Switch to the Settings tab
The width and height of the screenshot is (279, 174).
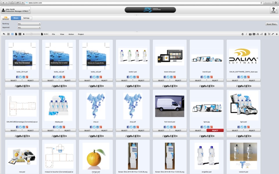click(26, 18)
